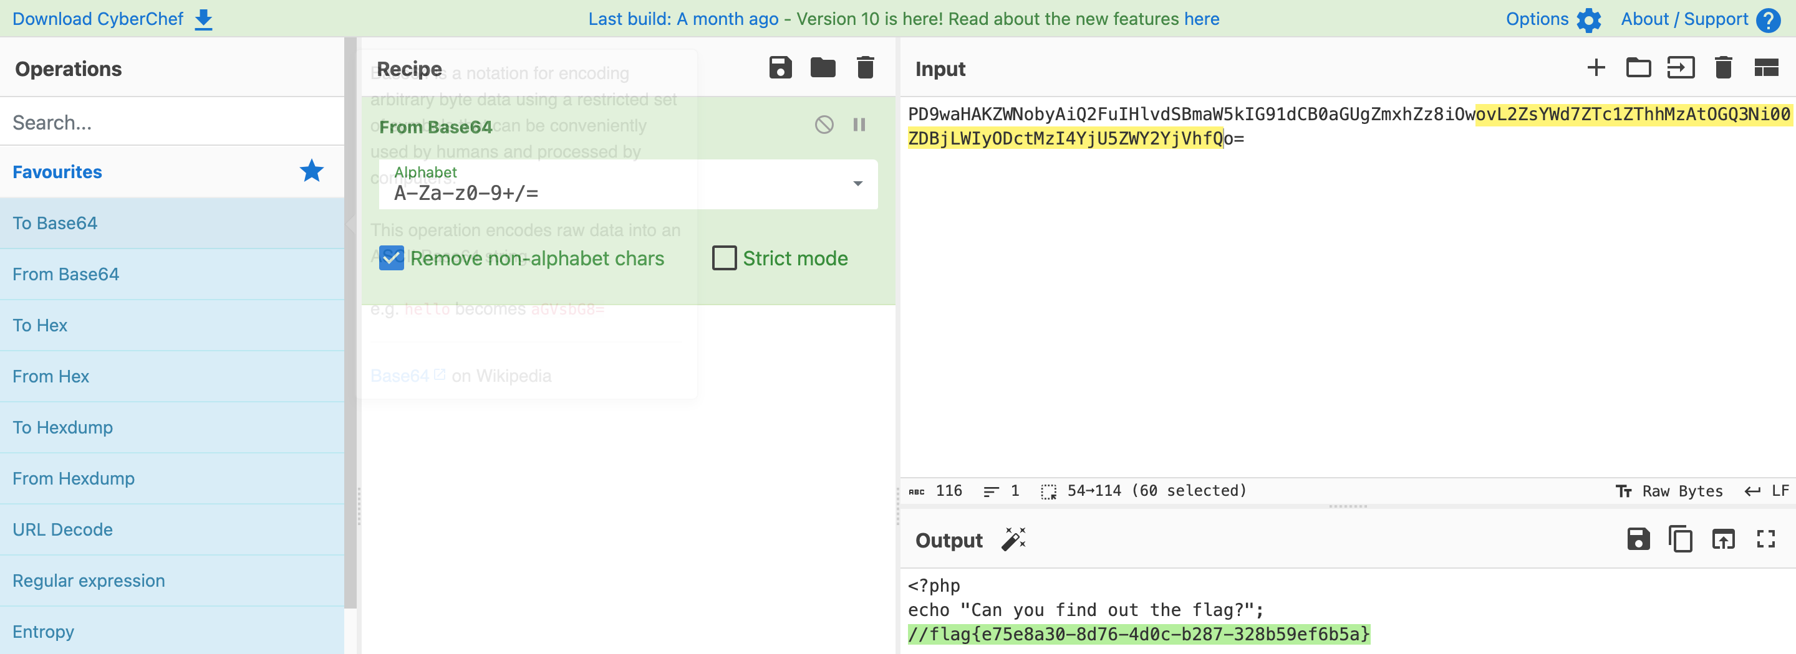Add a new input tab with the plus icon
Viewport: 1796px width, 654px height.
point(1596,67)
